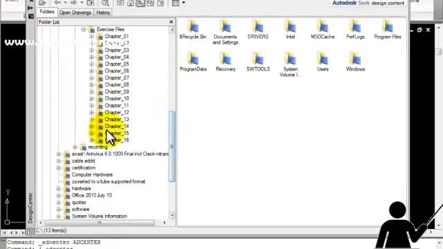Viewport: 443px width, 249px height.
Task: Switch to the Open Drawings tab
Action: pyautogui.click(x=75, y=12)
